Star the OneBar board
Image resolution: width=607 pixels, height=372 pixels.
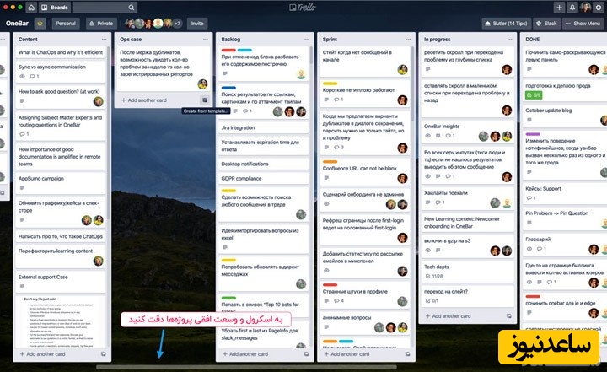click(x=40, y=24)
